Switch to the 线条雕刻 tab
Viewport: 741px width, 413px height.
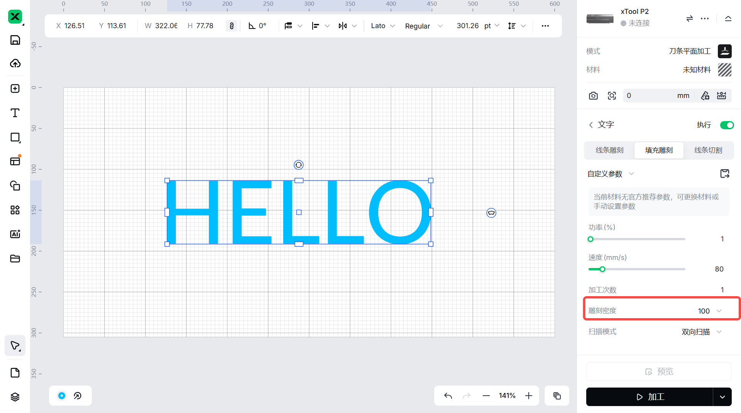click(609, 150)
